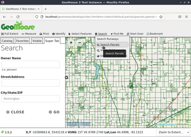Screen dimensions: 191x137
Task: Choose Search Parcels menu entry
Action: (x=112, y=45)
